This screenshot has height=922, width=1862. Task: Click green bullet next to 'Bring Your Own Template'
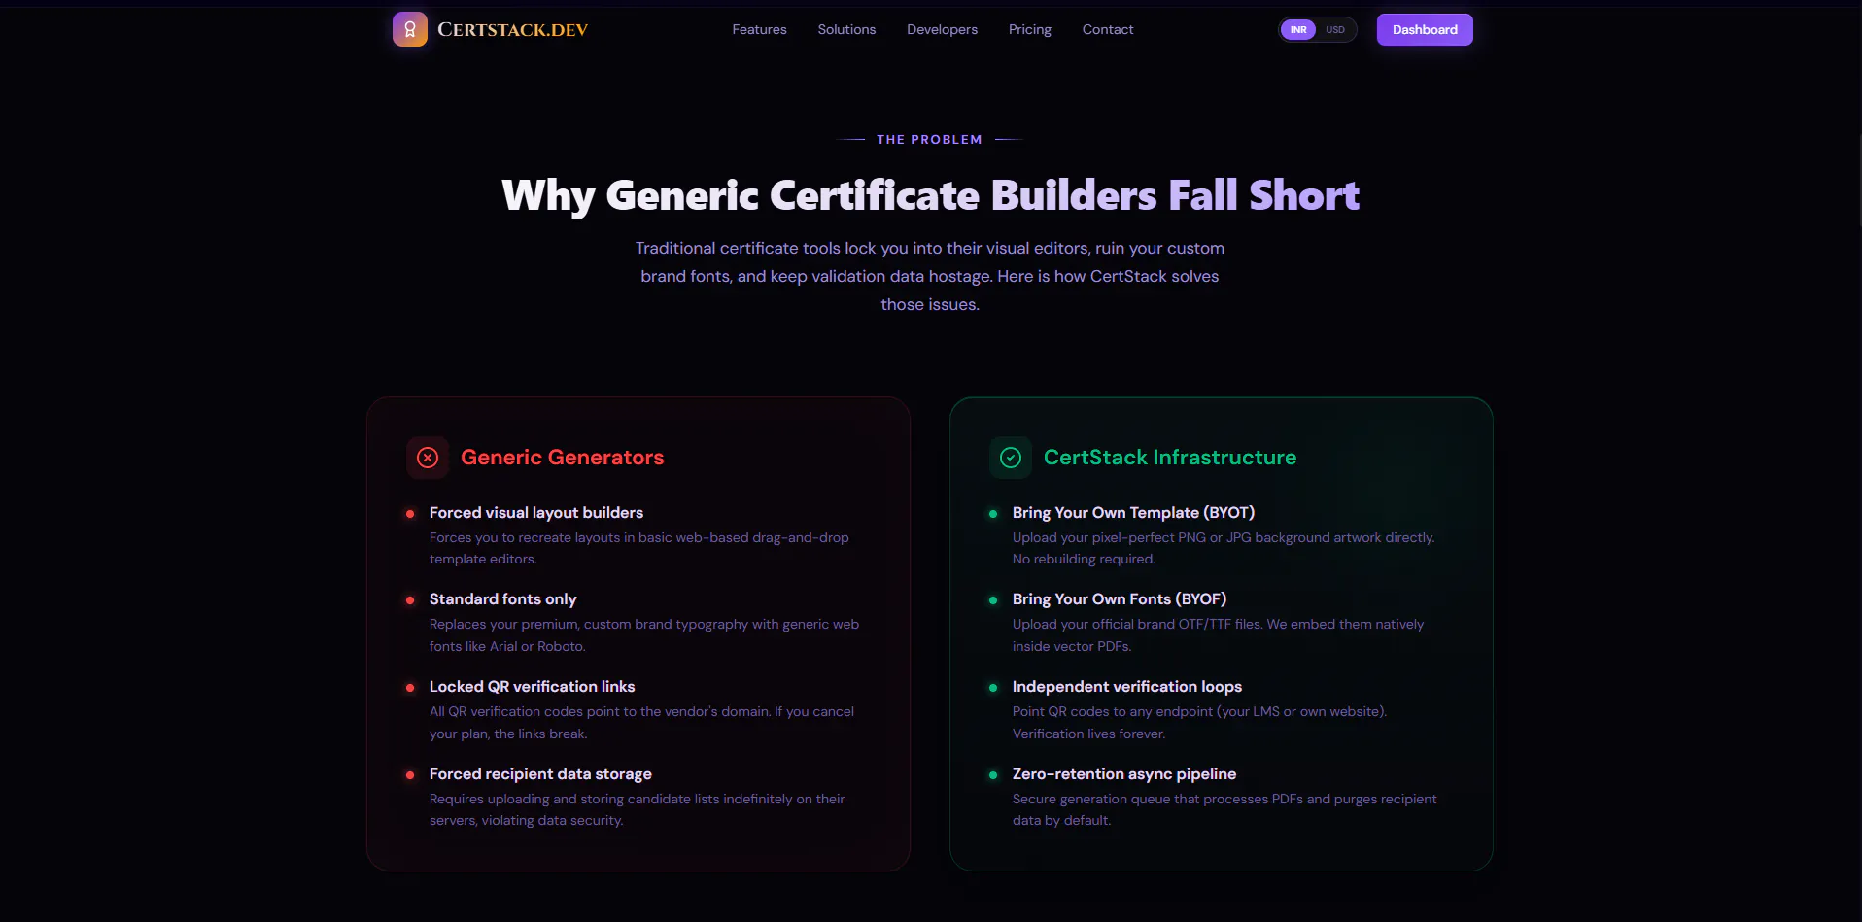[993, 514]
